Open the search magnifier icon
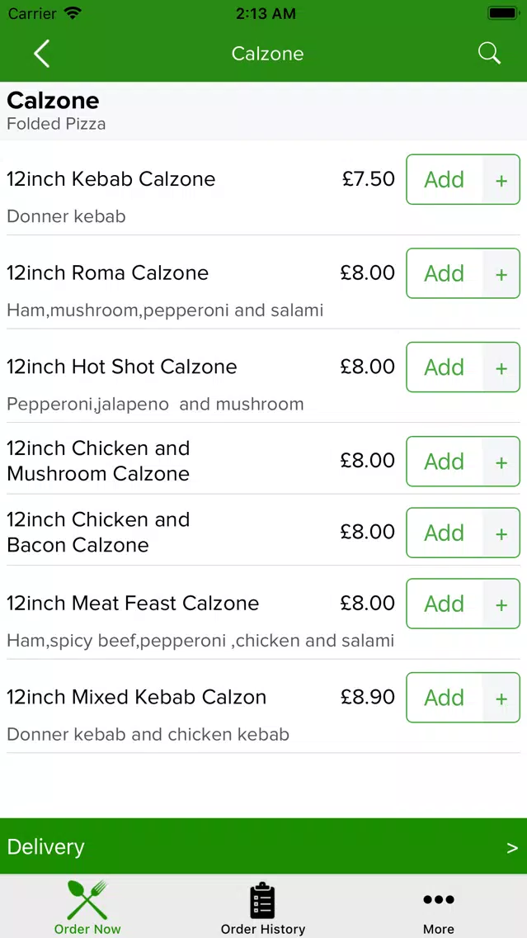Viewport: 527px width, 938px height. [x=489, y=53]
